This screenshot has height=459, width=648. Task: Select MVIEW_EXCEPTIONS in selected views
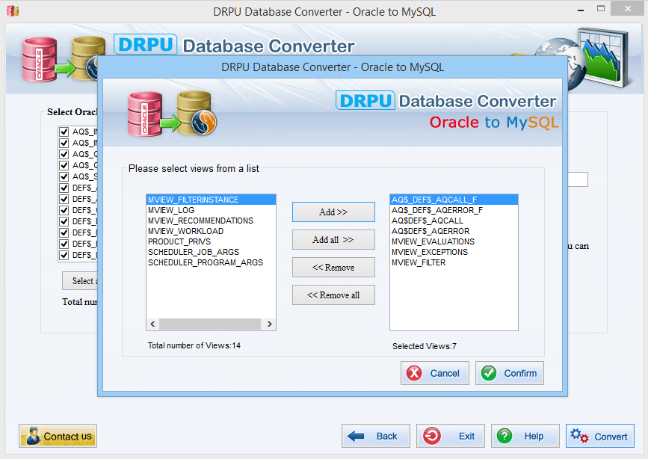pyautogui.click(x=454, y=252)
